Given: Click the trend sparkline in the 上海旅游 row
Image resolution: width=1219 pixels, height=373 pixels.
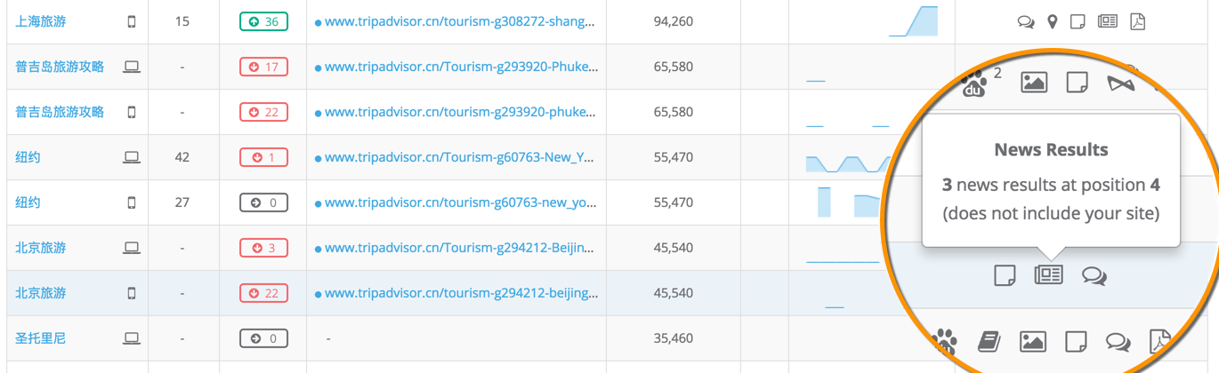Looking at the screenshot, I should click(914, 22).
